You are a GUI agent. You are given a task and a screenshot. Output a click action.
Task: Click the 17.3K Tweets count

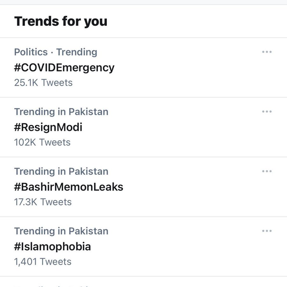coord(43,202)
